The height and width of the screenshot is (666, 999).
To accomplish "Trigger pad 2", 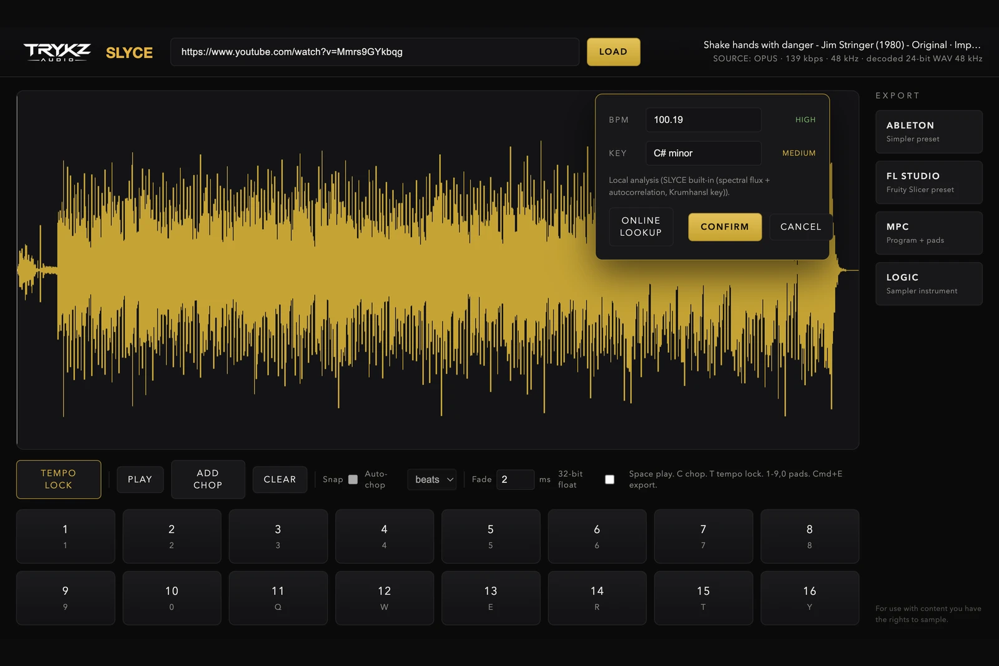I will coord(172,536).
